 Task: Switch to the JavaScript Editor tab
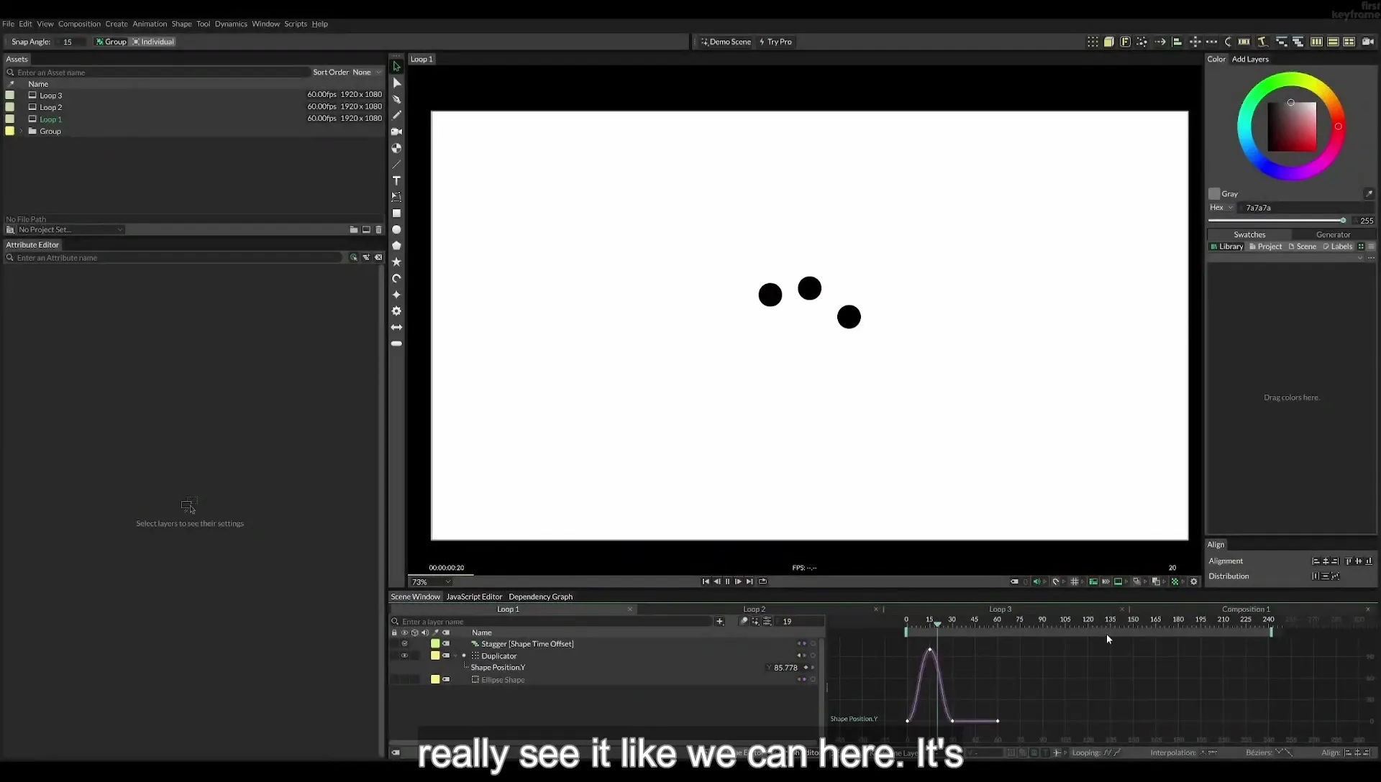[474, 597]
